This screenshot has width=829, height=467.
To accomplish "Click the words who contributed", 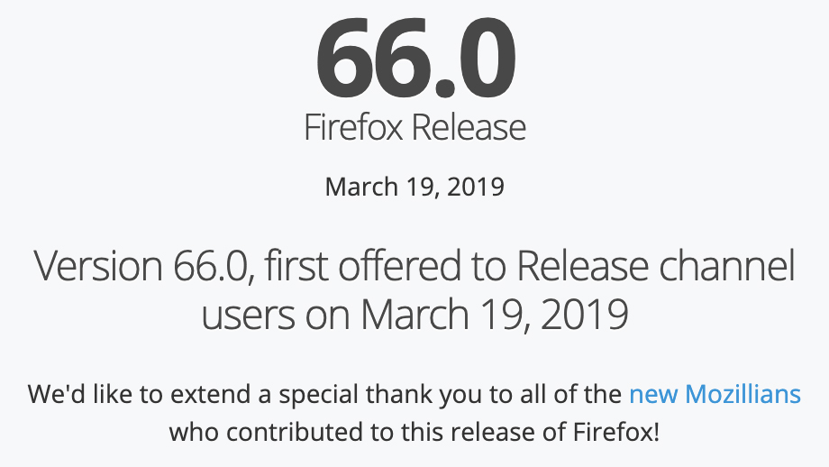I will pos(267,432).
